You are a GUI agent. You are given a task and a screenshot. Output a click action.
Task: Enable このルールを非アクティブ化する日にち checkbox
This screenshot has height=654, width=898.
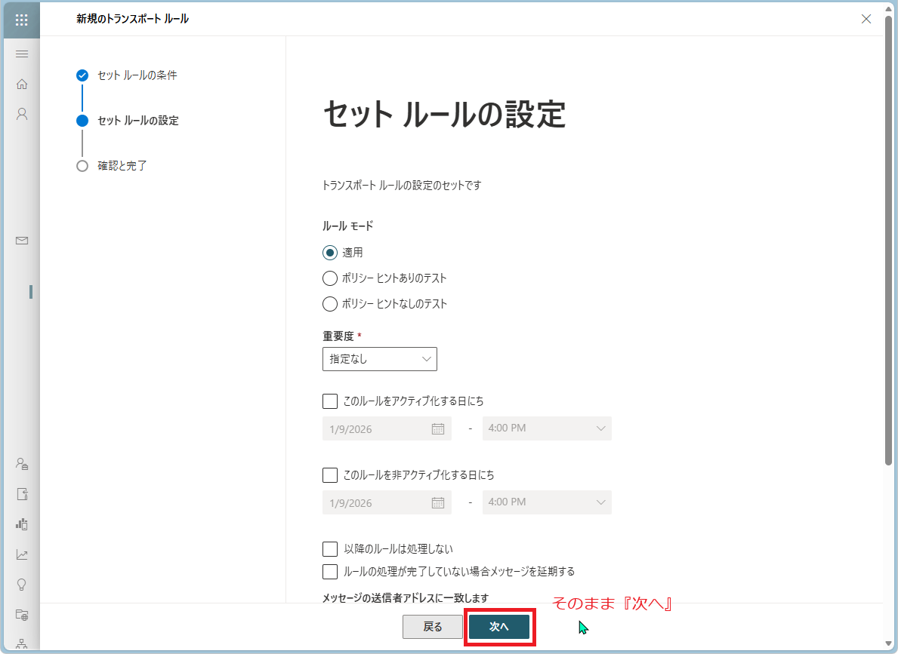coord(329,475)
